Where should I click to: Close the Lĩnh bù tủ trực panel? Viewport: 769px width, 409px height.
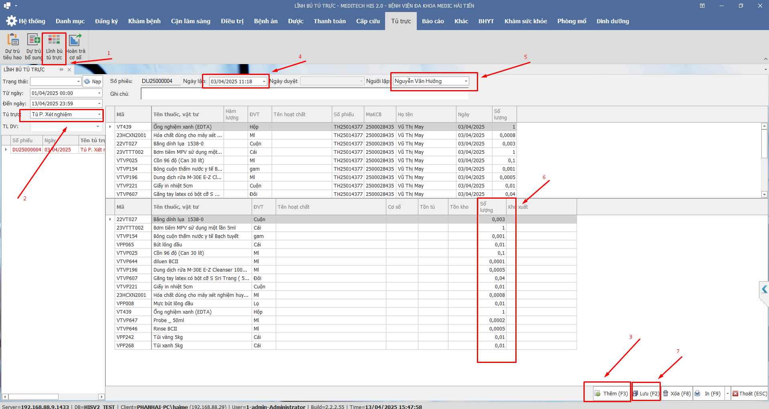click(x=69, y=70)
